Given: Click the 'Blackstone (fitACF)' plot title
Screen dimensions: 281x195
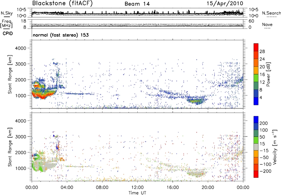Looking at the screenshot, I should click(63, 4).
